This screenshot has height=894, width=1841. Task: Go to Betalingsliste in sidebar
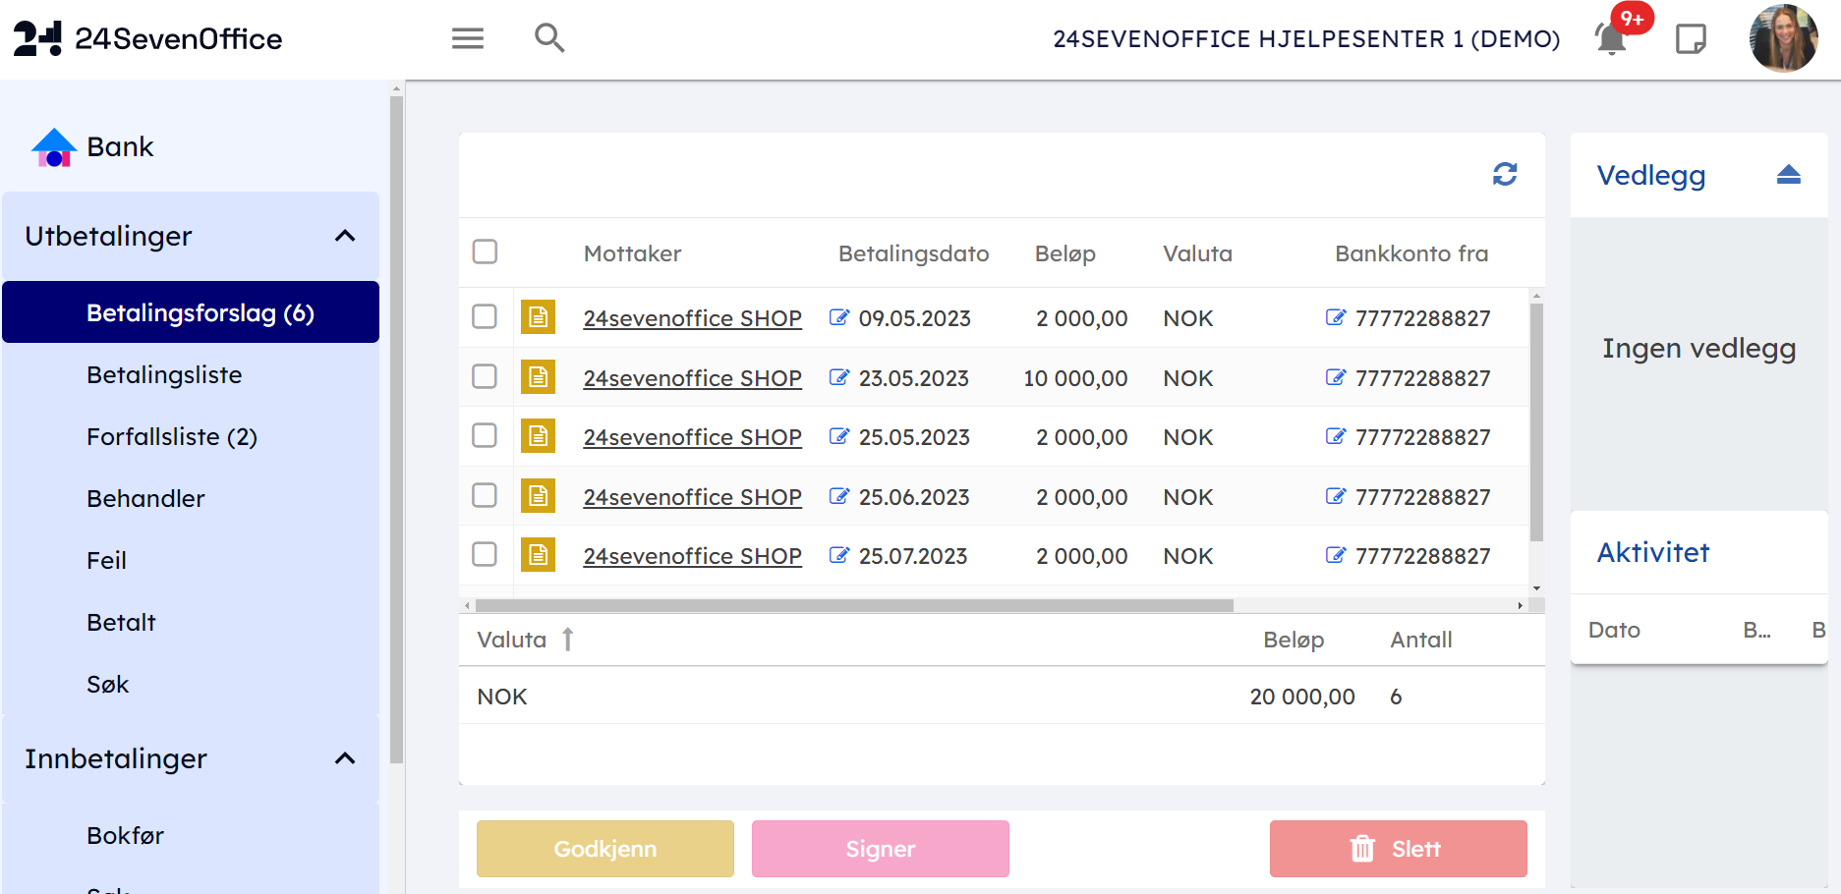pyautogui.click(x=164, y=374)
